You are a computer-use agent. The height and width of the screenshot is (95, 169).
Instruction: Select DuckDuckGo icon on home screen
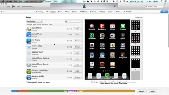tap(102, 26)
